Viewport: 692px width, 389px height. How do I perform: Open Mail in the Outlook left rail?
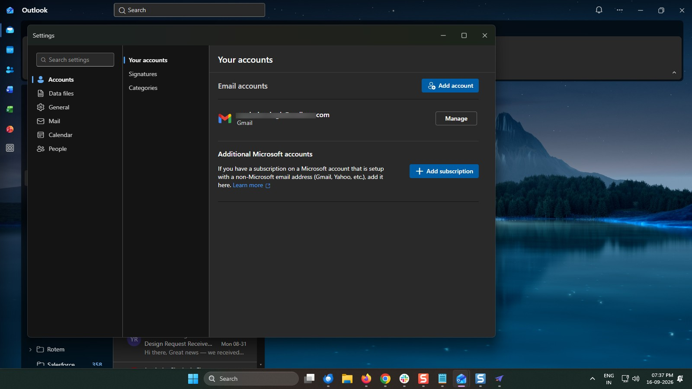point(10,30)
